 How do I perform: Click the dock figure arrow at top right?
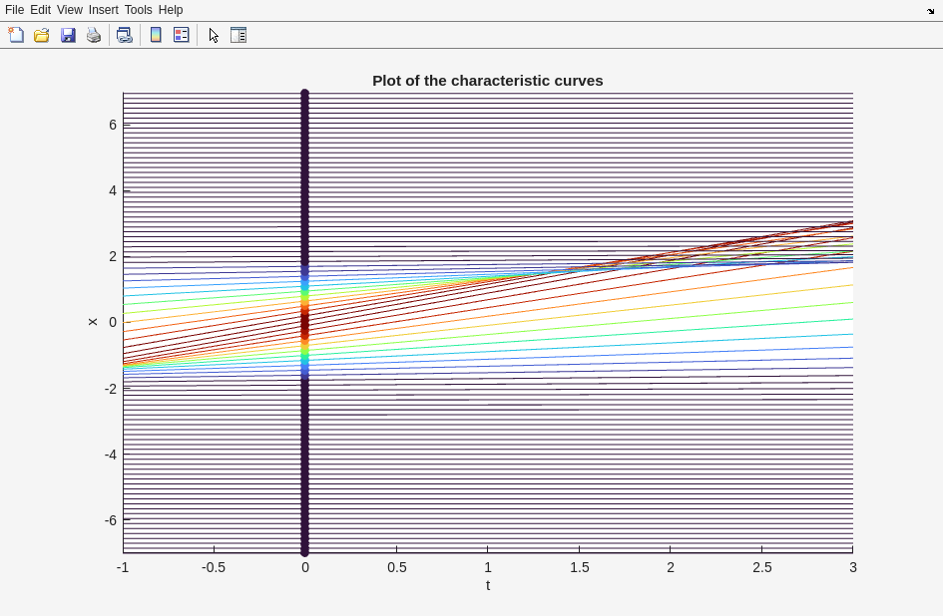[x=930, y=11]
